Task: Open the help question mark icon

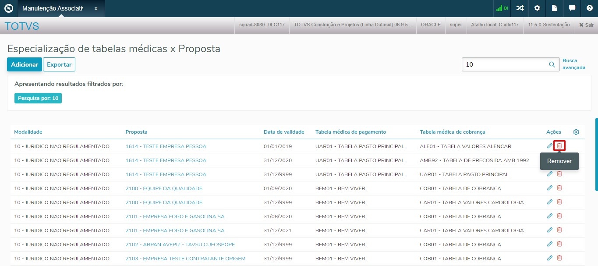Action: 589,8
